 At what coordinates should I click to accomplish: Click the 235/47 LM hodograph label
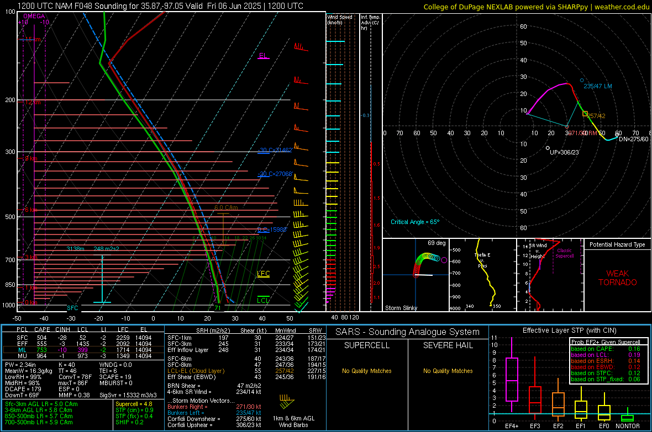(597, 86)
